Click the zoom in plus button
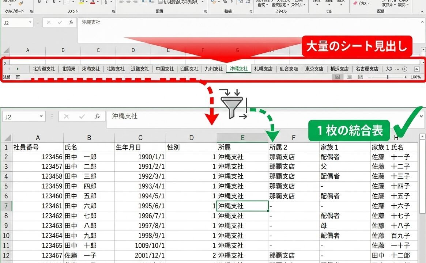 coord(405,77)
